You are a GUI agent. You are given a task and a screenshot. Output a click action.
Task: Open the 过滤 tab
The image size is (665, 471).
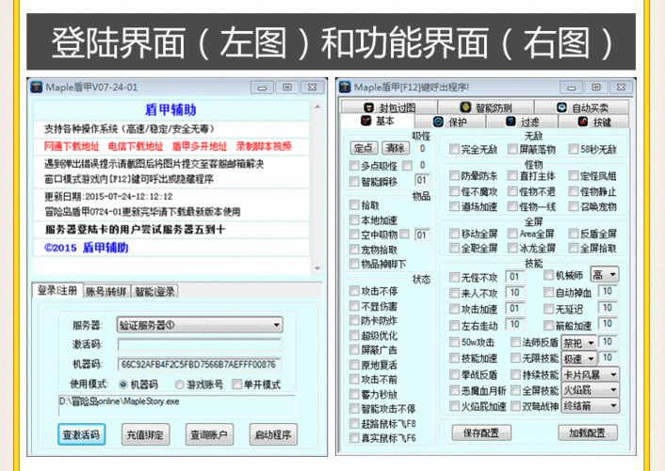(x=522, y=122)
